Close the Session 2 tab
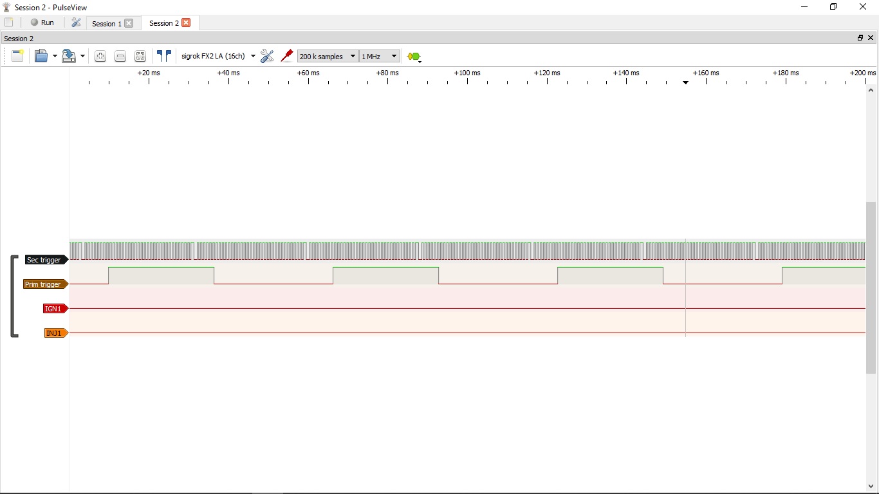The width and height of the screenshot is (879, 494). (186, 23)
